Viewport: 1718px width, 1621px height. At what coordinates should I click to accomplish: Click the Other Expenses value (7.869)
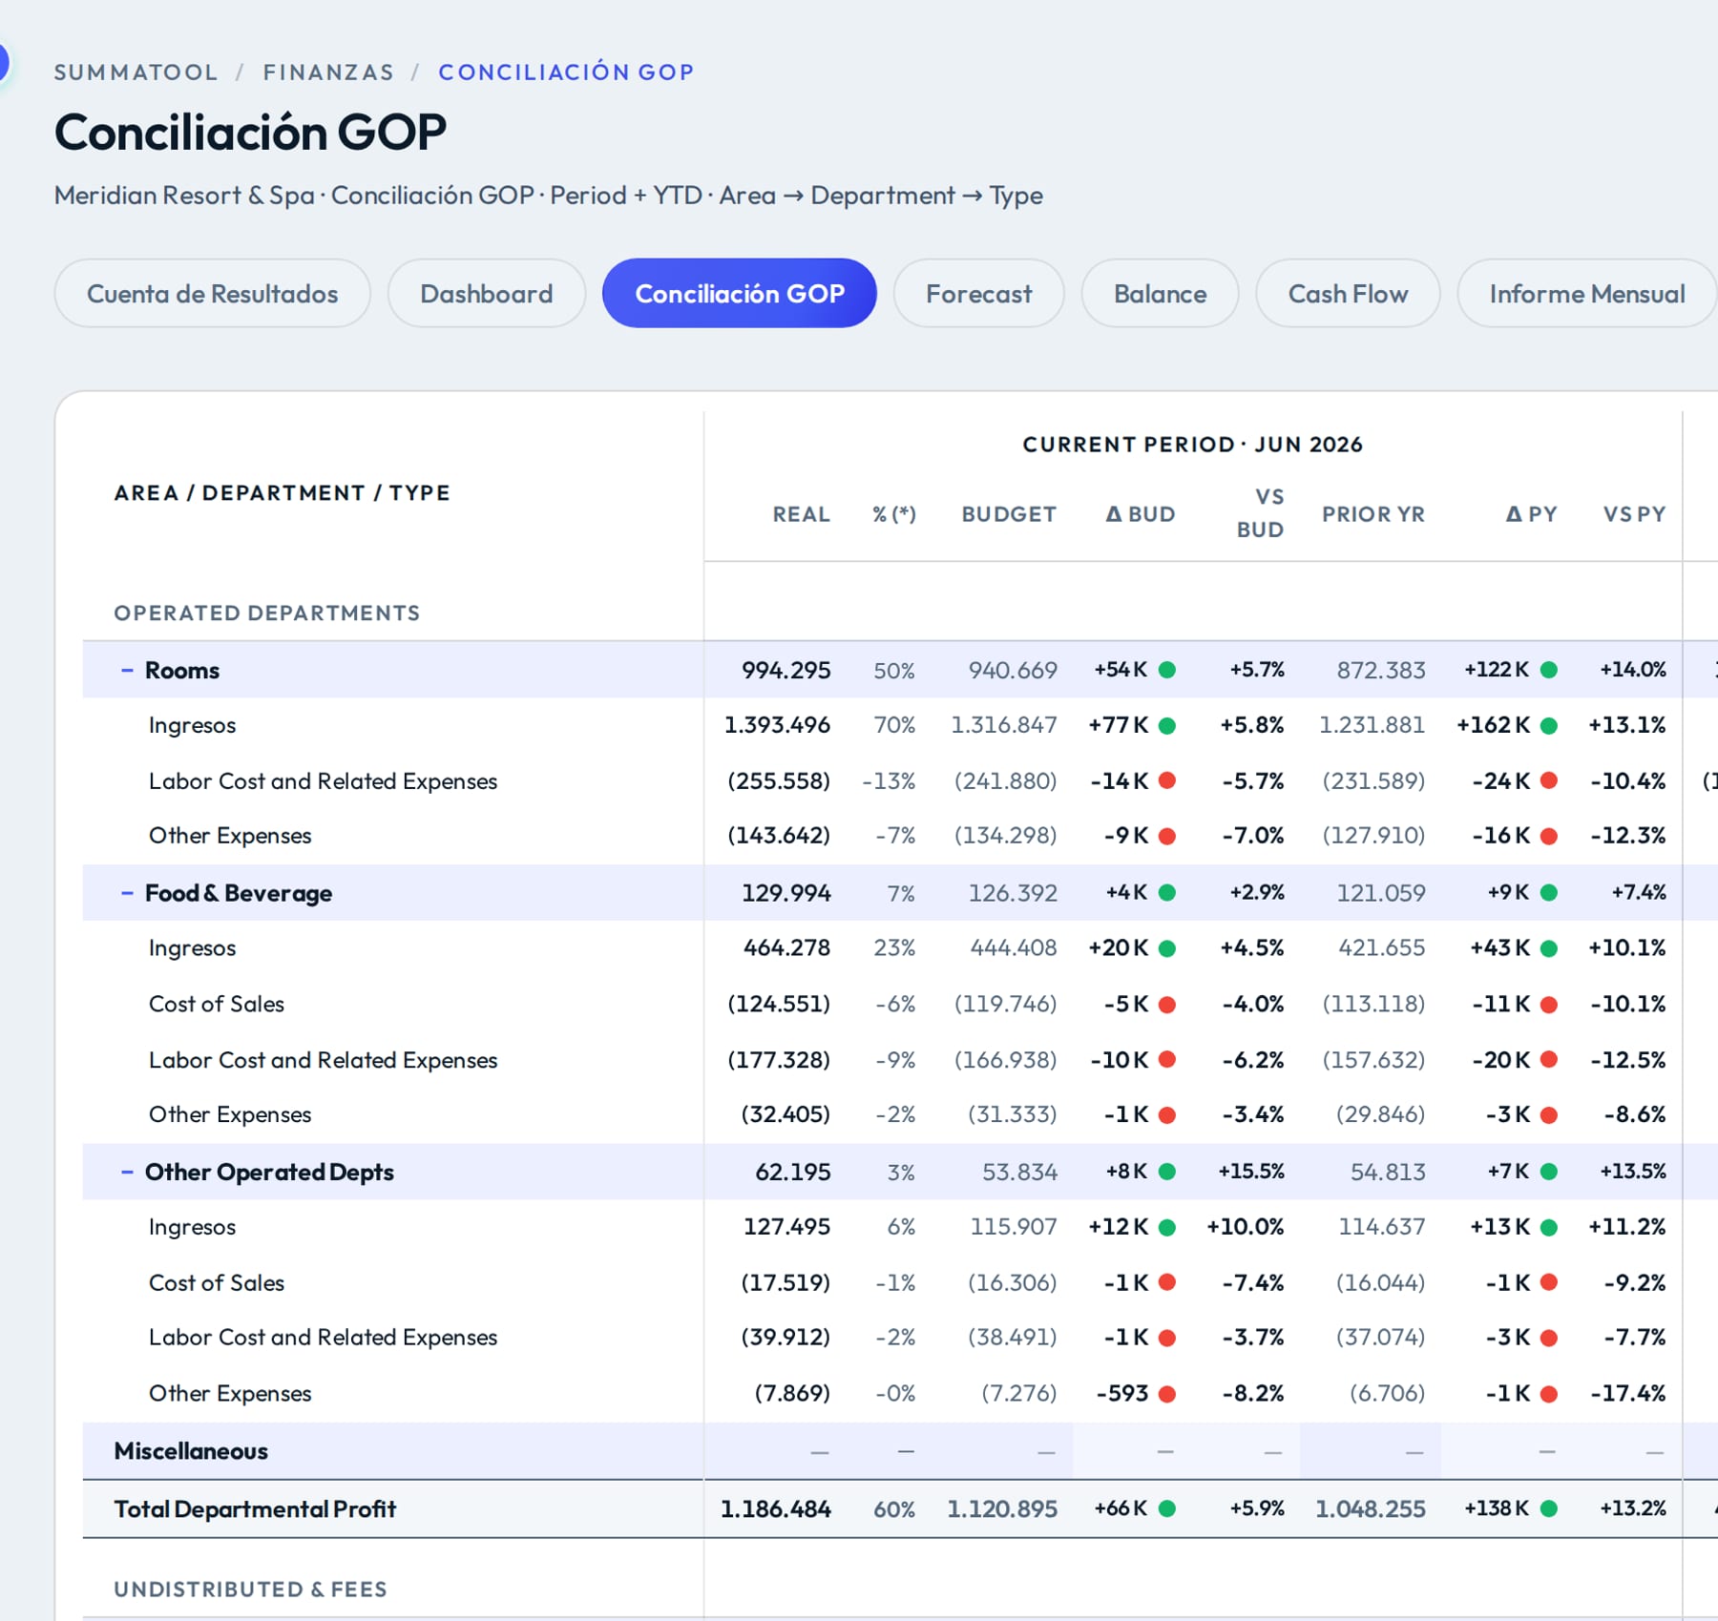[792, 1393]
